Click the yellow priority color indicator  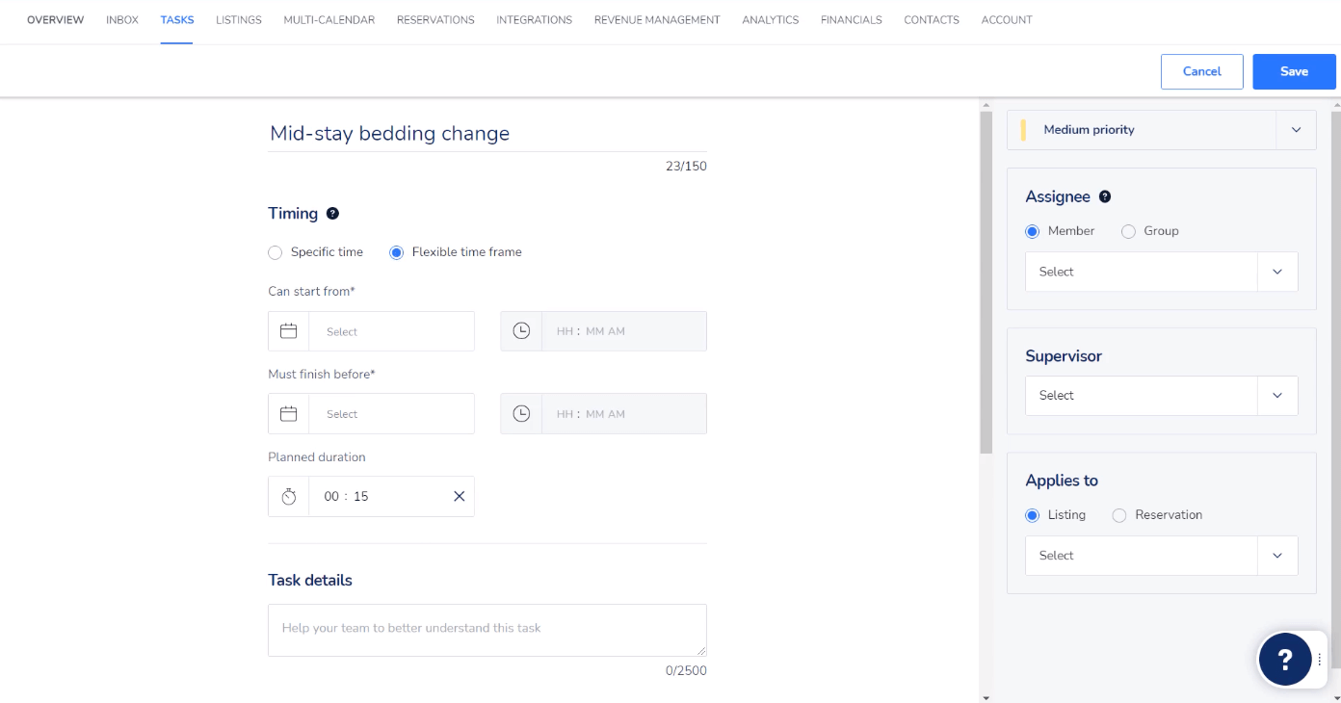(x=1024, y=129)
